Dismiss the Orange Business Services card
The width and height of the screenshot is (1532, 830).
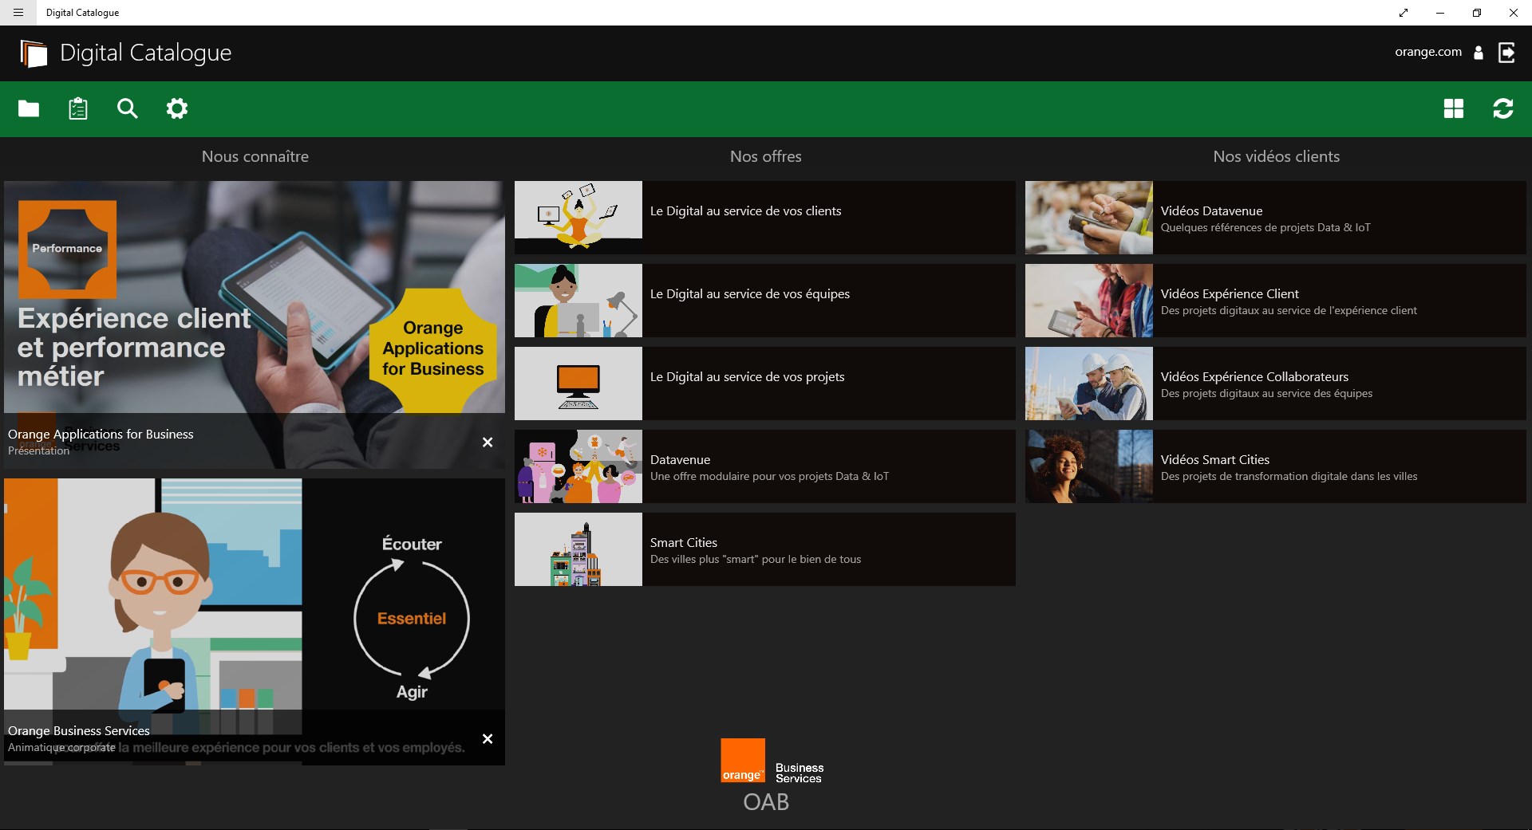488,738
